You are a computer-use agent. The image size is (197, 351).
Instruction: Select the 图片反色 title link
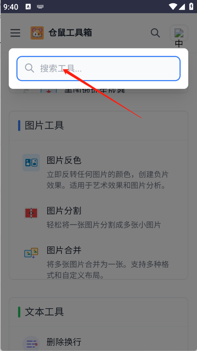[x=64, y=160]
